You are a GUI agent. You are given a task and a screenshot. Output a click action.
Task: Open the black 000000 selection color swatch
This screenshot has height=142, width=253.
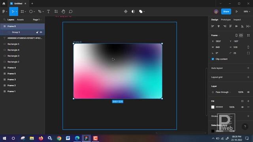(213, 131)
